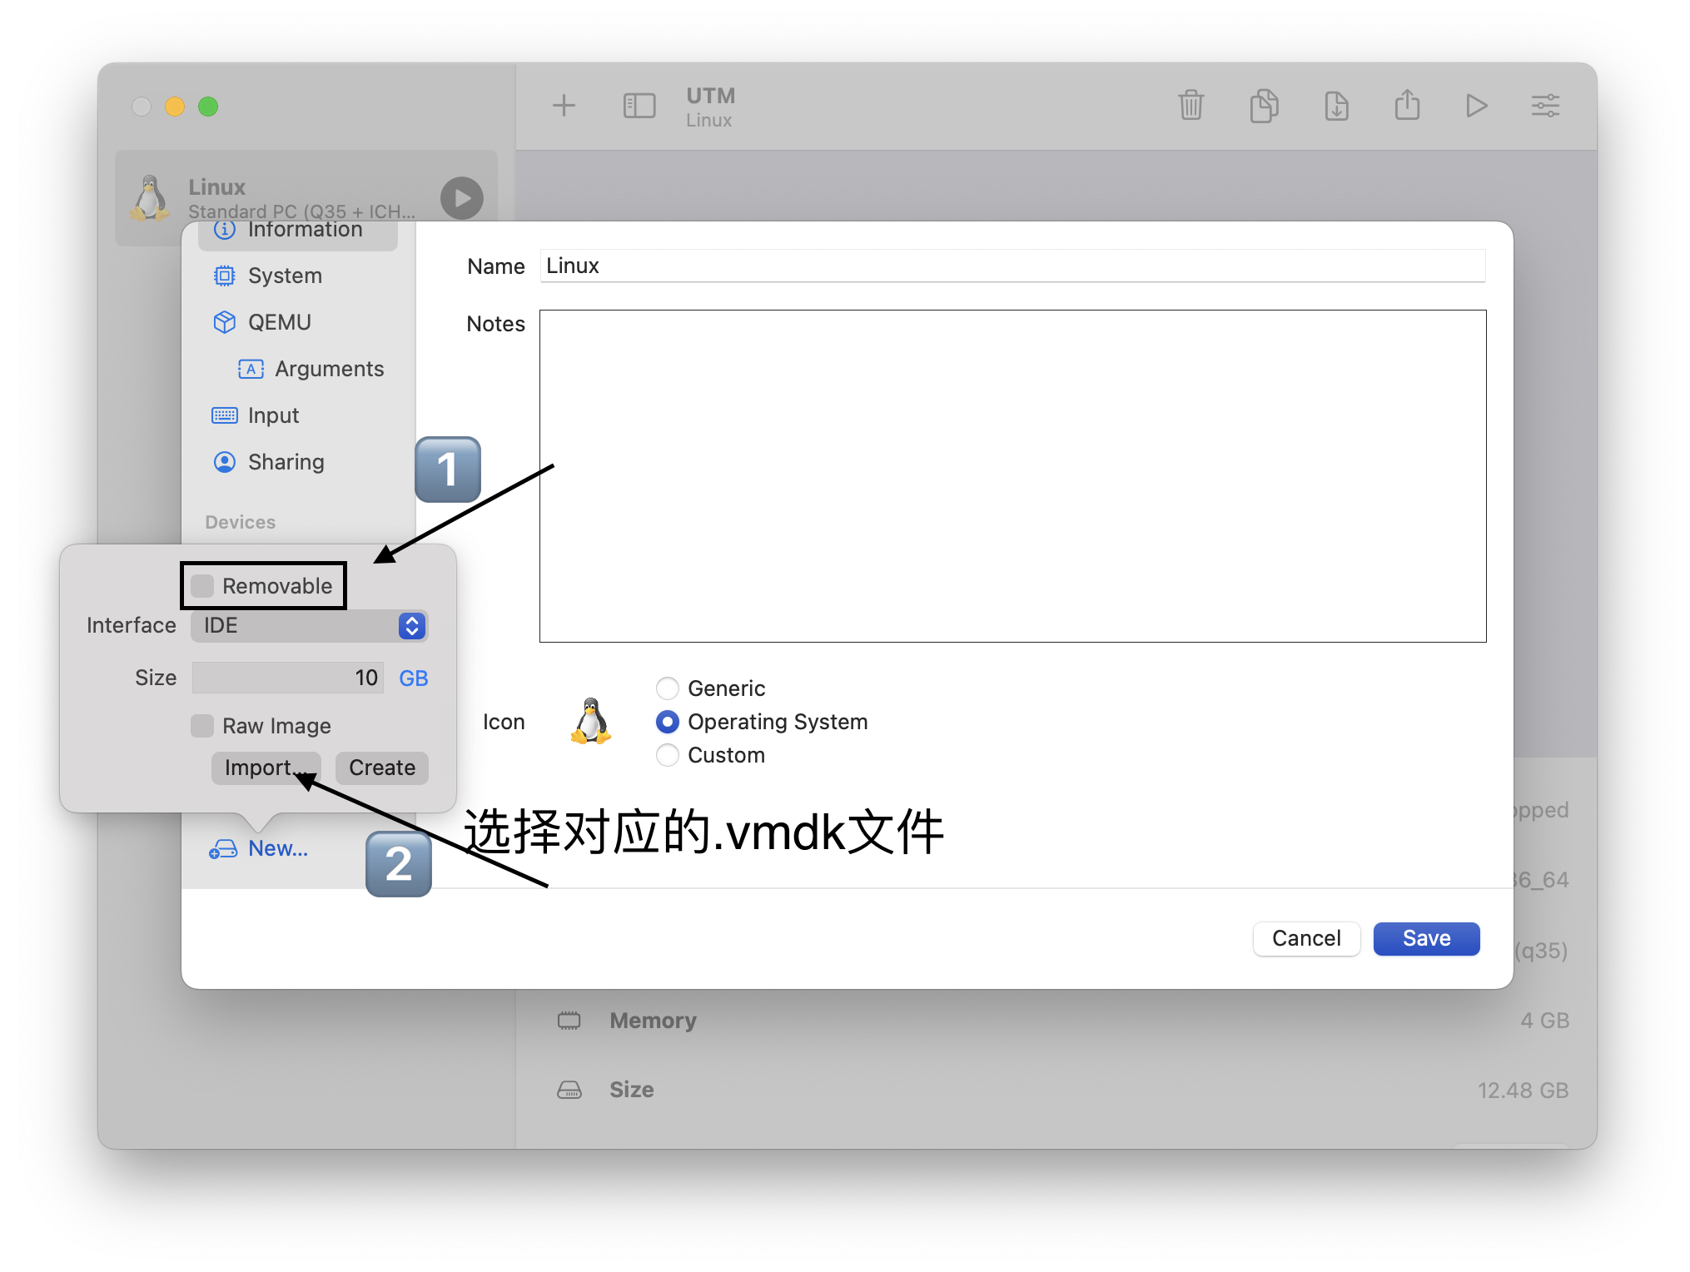Click the clone VM icon in the toolbar
The width and height of the screenshot is (1690, 1272).
click(x=1264, y=106)
